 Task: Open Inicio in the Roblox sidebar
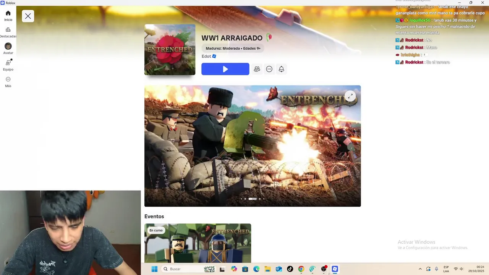point(8,16)
